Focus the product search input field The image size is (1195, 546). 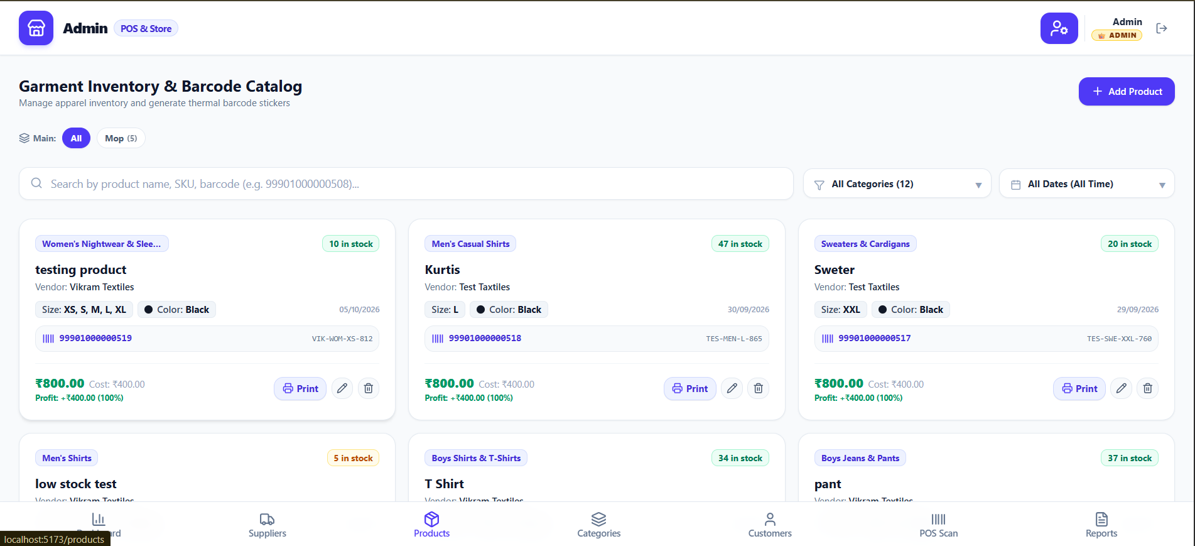tap(406, 183)
